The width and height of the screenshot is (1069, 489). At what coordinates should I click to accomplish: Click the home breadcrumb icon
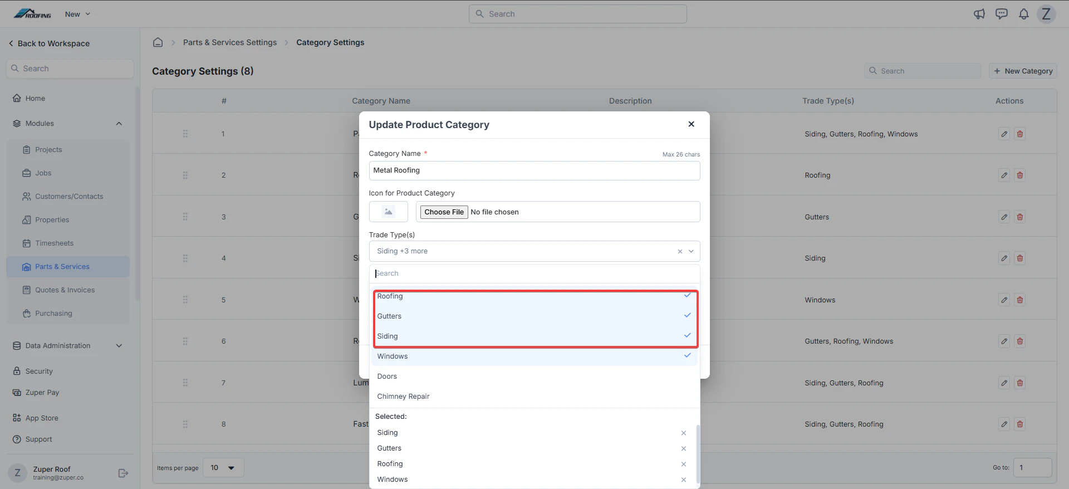158,42
